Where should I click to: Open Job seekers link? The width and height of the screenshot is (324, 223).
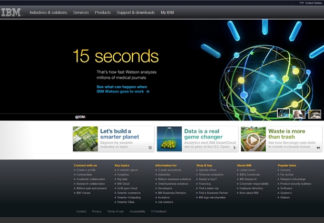pos(165,202)
